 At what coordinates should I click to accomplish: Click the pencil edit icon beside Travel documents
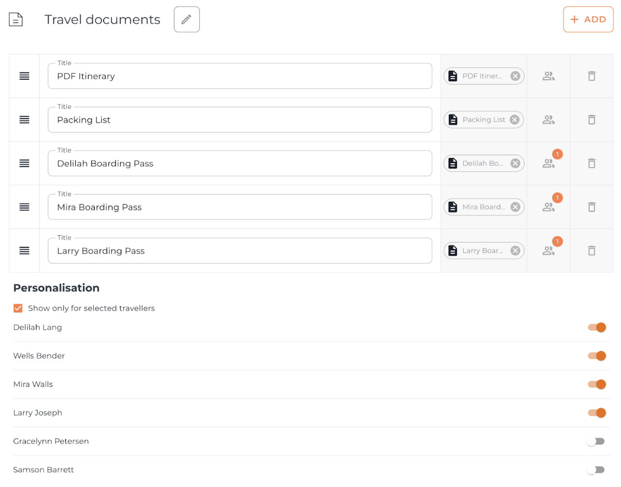point(186,19)
